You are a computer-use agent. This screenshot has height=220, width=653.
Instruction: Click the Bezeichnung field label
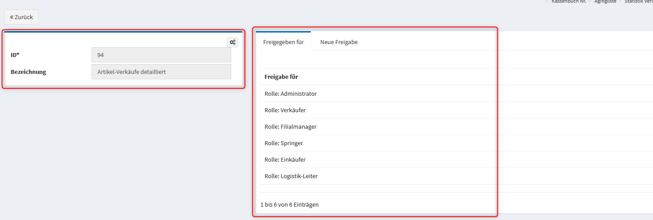(x=28, y=72)
